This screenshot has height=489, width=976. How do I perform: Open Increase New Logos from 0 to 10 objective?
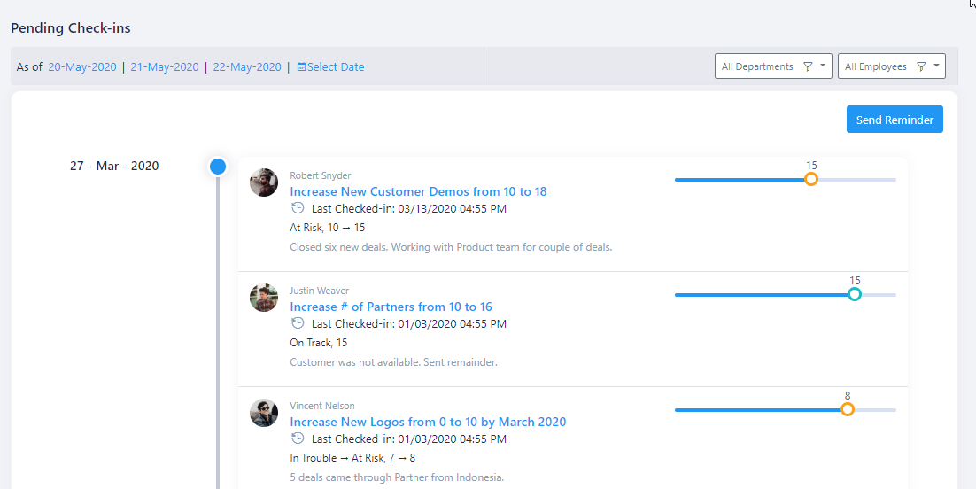[429, 422]
